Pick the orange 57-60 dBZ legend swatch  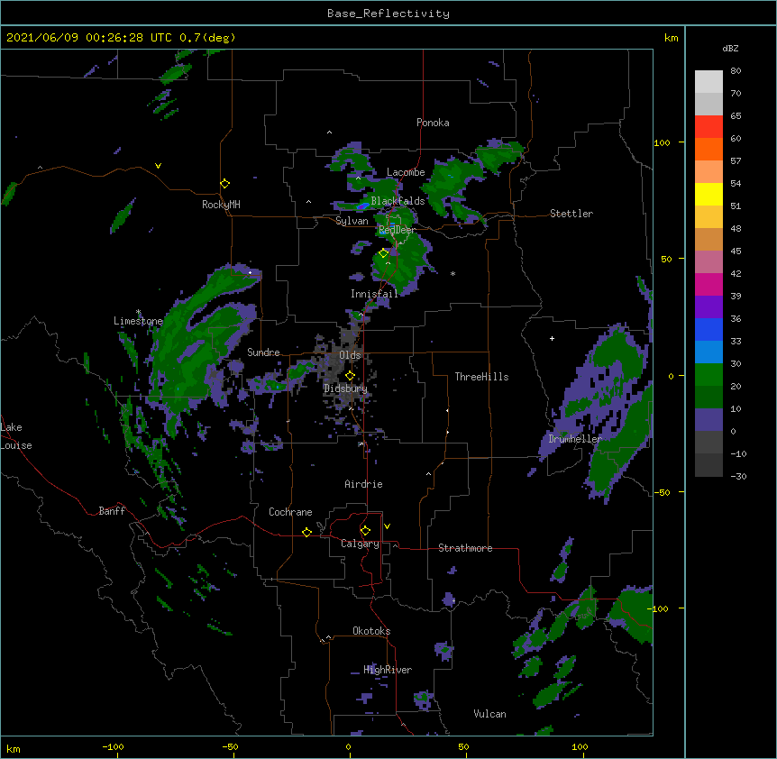click(x=708, y=149)
